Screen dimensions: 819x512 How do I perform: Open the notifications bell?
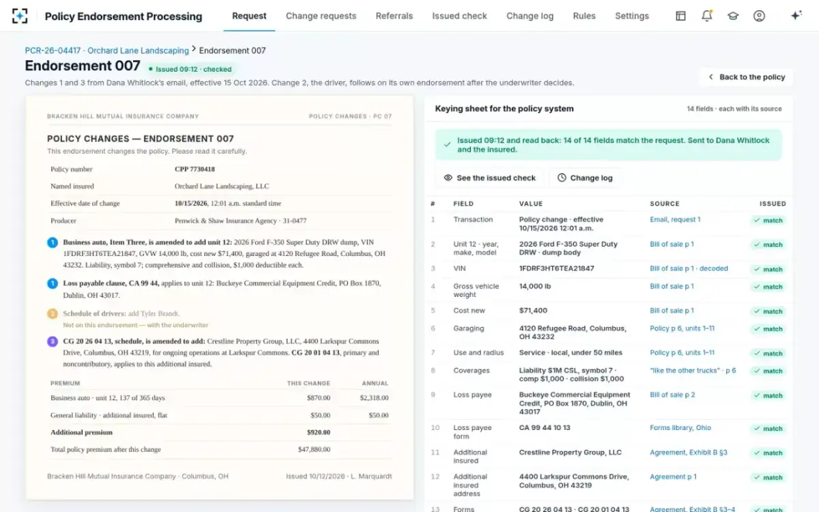point(707,16)
